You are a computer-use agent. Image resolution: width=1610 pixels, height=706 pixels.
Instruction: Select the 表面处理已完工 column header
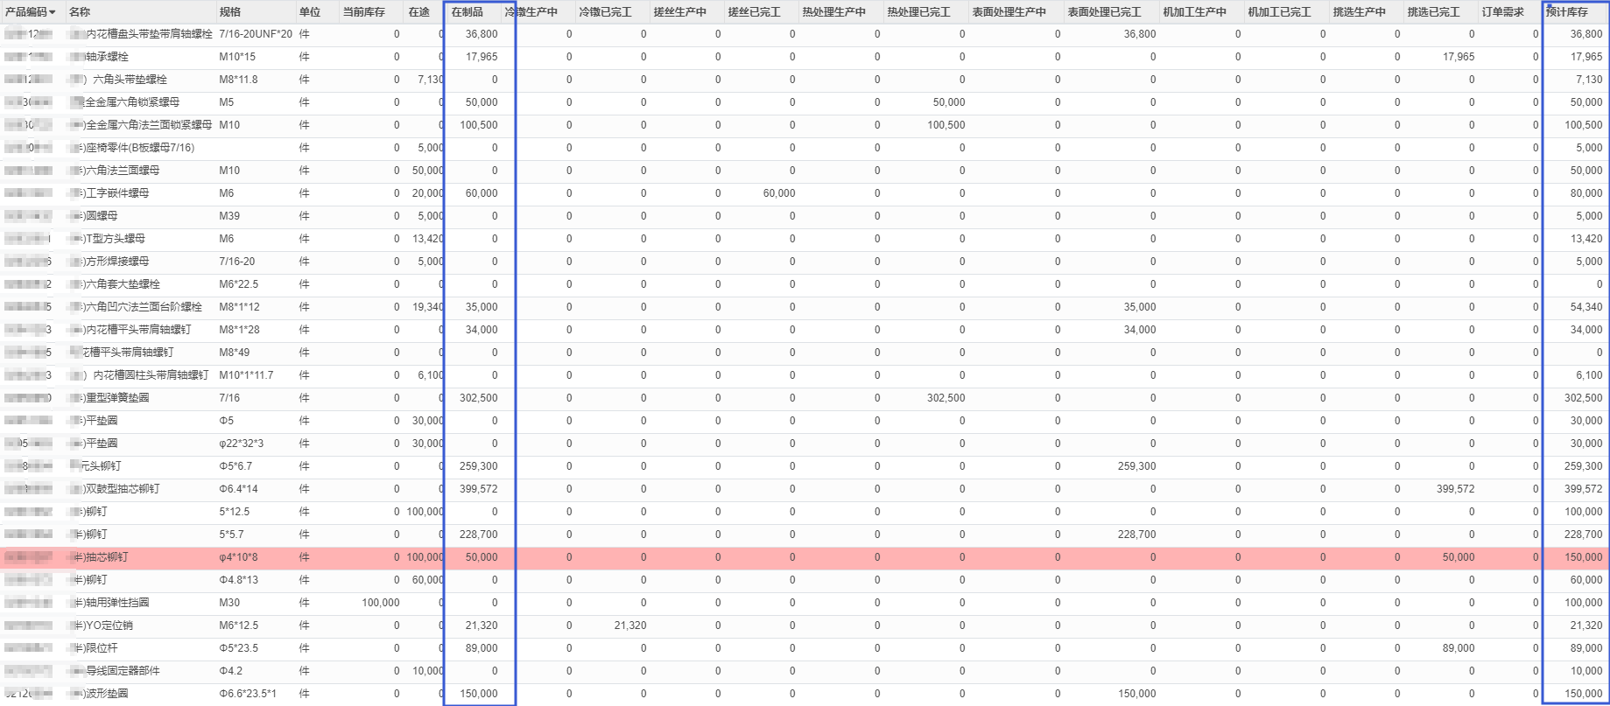click(x=1104, y=12)
